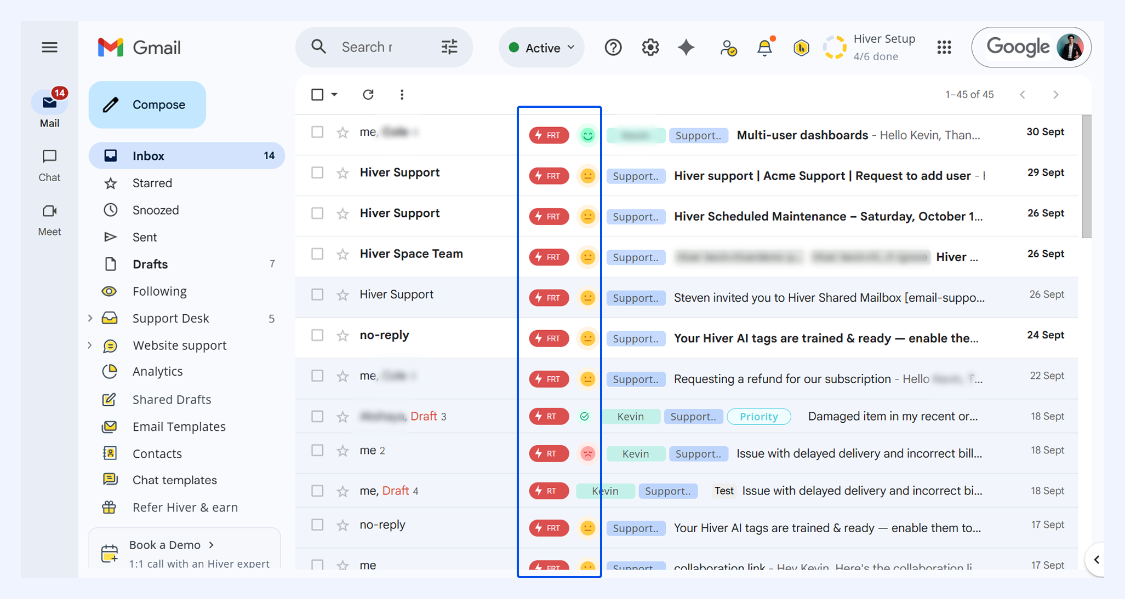This screenshot has height=599, width=1125.
Task: Open the Drafts folder
Action: coord(186,264)
